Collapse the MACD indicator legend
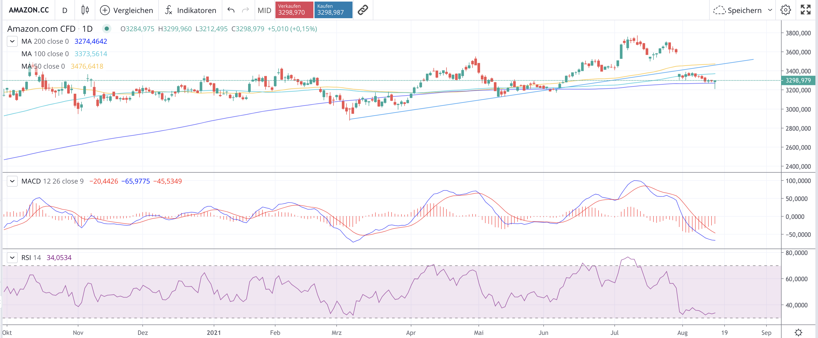The image size is (818, 338). point(12,181)
